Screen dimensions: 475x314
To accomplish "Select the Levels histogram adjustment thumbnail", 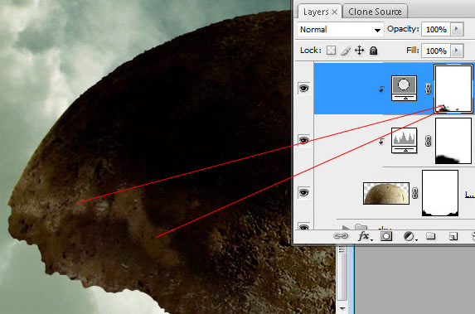I will tap(404, 140).
